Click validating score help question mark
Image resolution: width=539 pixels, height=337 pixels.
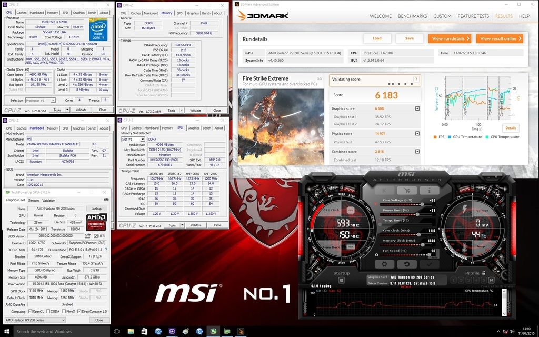[416, 79]
